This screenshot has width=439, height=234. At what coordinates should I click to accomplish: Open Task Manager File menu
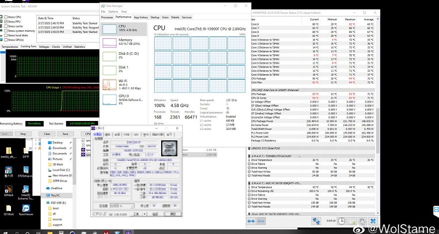[103, 12]
